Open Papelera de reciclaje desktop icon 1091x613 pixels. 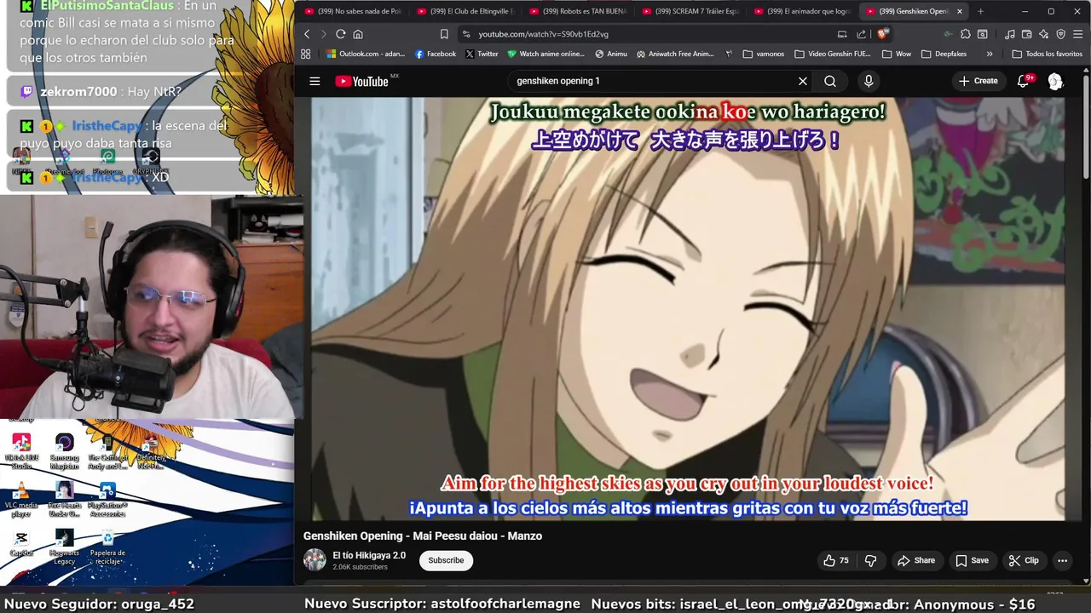click(107, 547)
